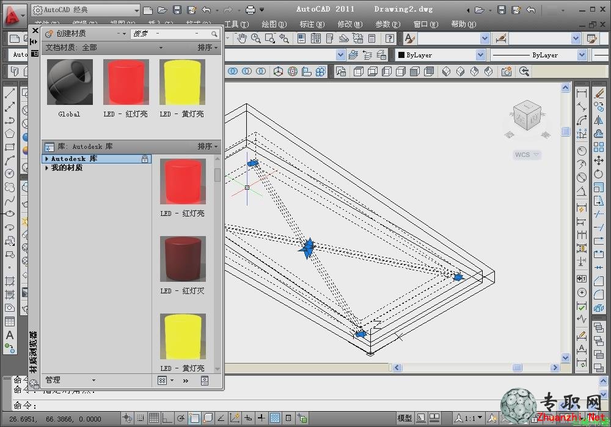Open the 标注(N) menu
611x427 pixels.
point(312,24)
